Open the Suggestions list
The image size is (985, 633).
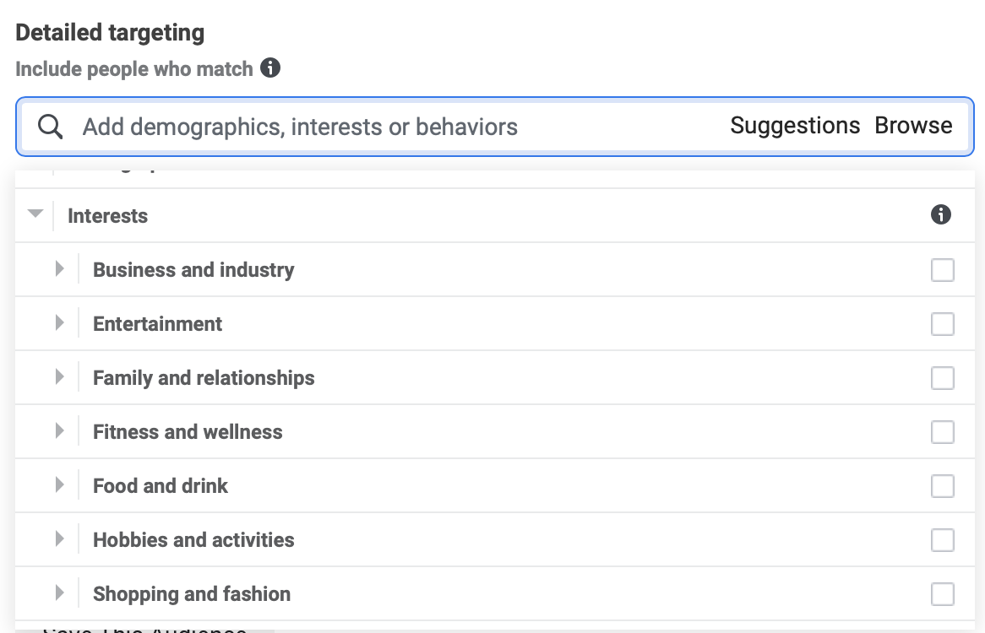[794, 126]
